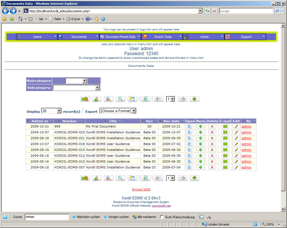Click 'Nächsten suchen' button

coord(86,217)
